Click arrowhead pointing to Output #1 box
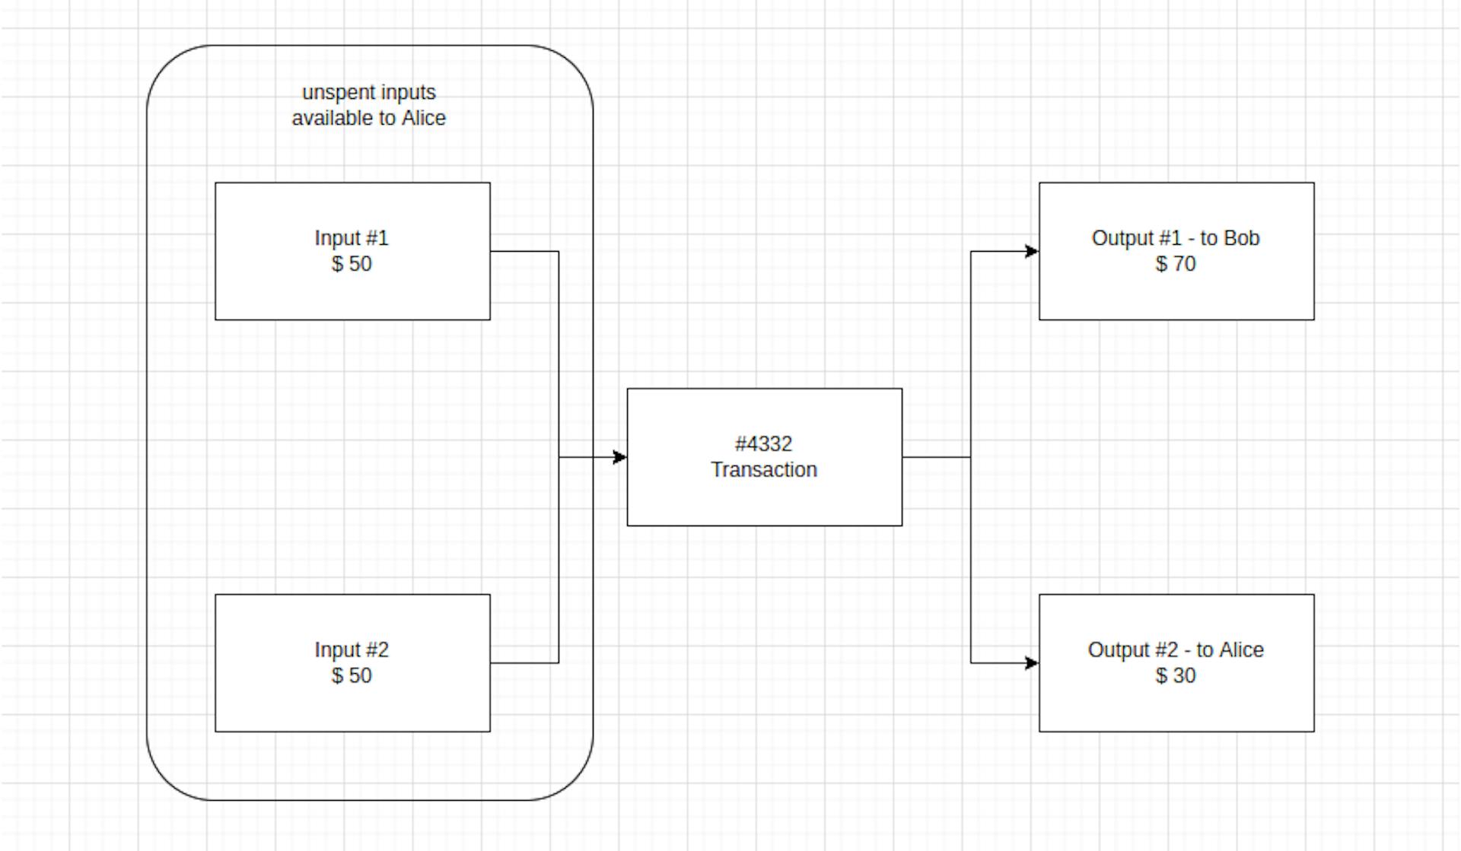 [x=1032, y=251]
